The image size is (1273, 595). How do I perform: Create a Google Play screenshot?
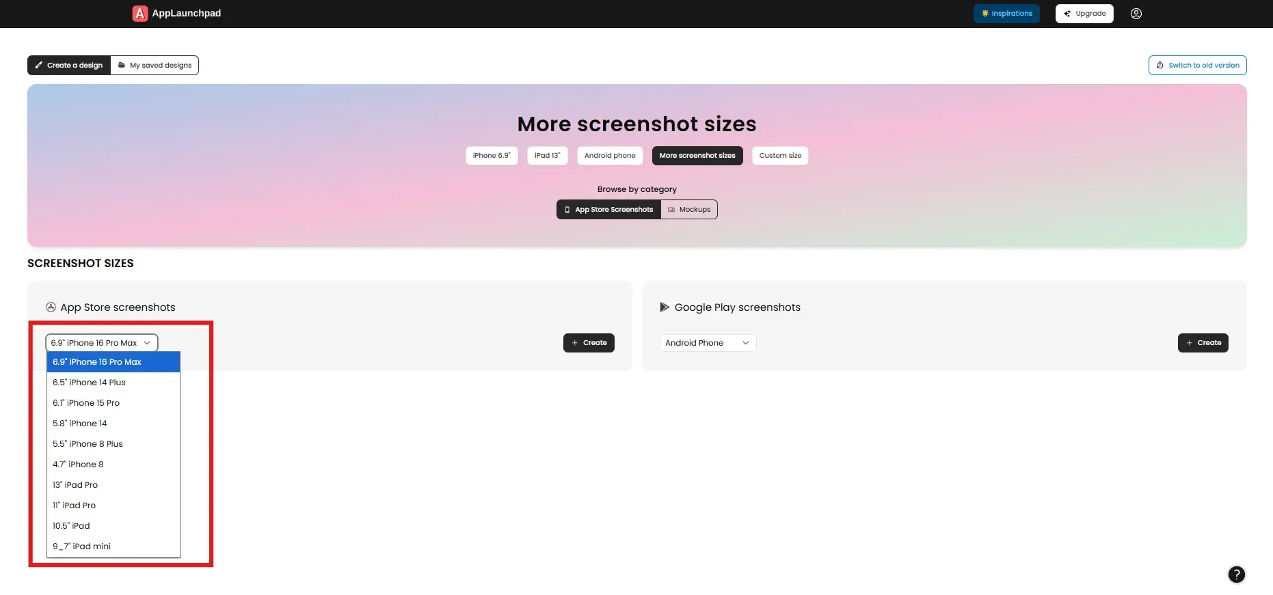click(x=1203, y=343)
